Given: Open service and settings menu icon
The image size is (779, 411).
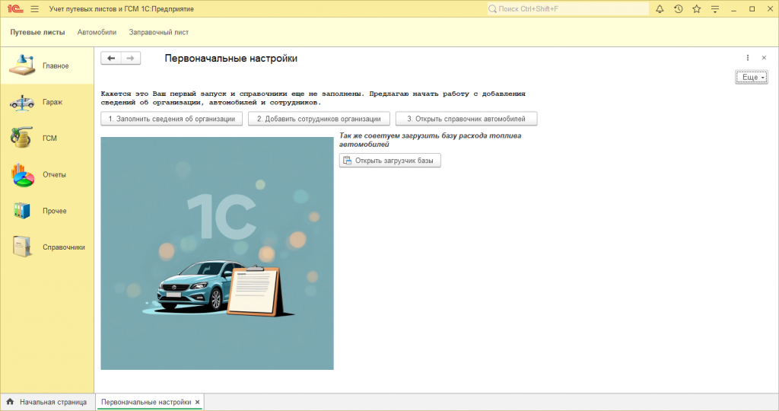Looking at the screenshot, I should (x=715, y=9).
